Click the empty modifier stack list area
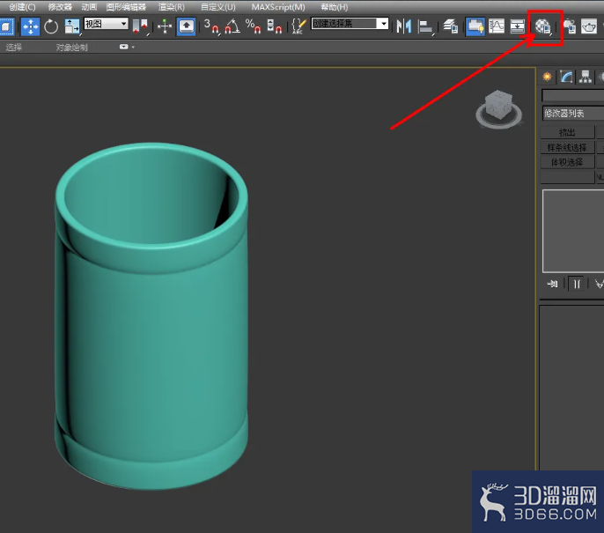 pos(573,231)
